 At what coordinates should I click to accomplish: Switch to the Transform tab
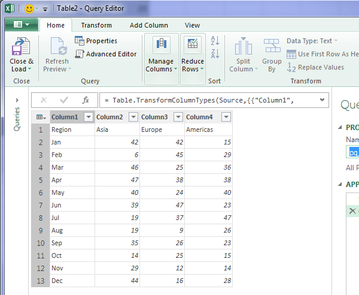(x=96, y=25)
